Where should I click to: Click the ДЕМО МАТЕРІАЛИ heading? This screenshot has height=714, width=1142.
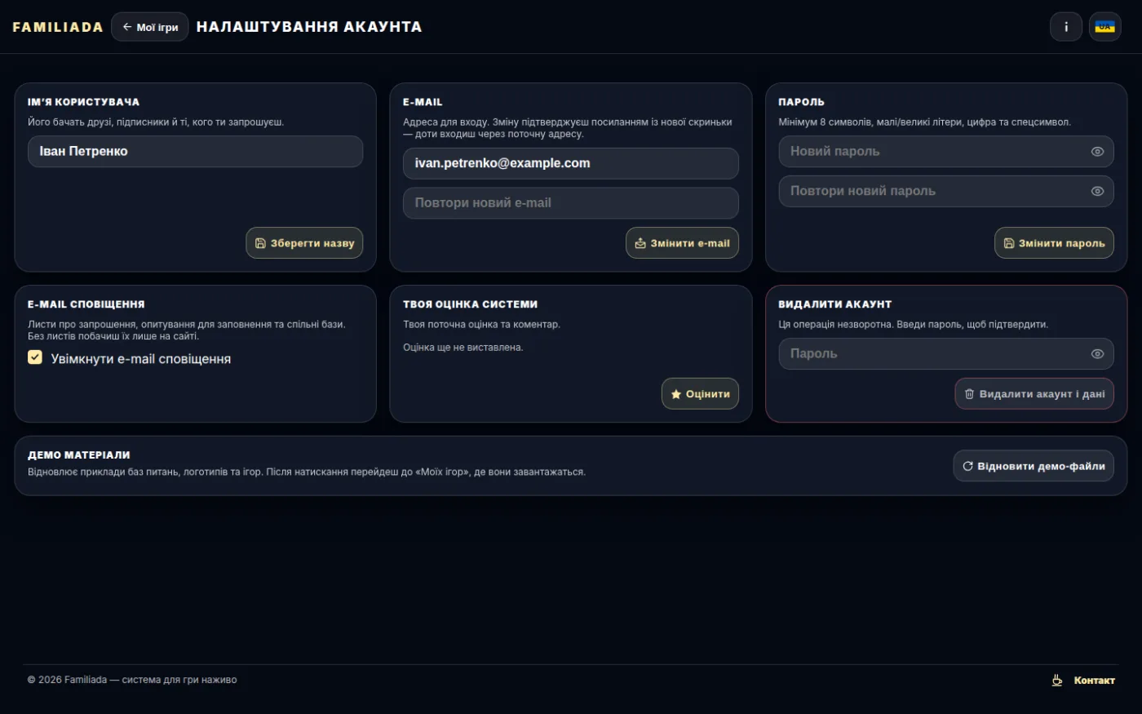(79, 455)
